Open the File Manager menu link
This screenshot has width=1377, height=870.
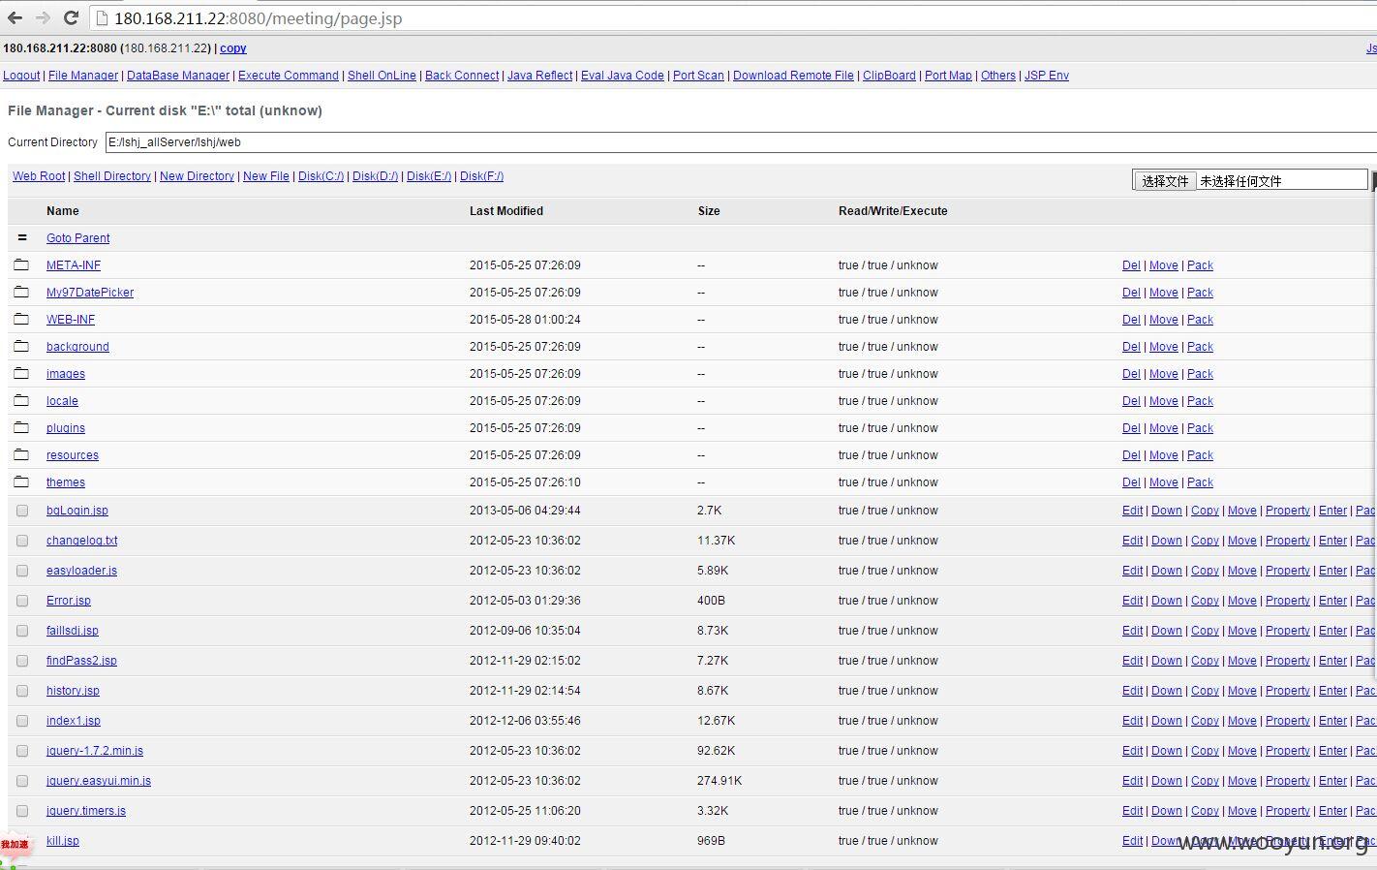point(83,76)
